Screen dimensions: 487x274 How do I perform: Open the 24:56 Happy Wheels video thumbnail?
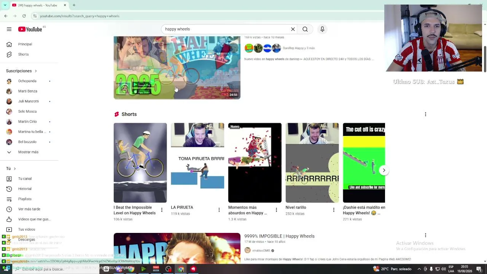tap(177, 68)
